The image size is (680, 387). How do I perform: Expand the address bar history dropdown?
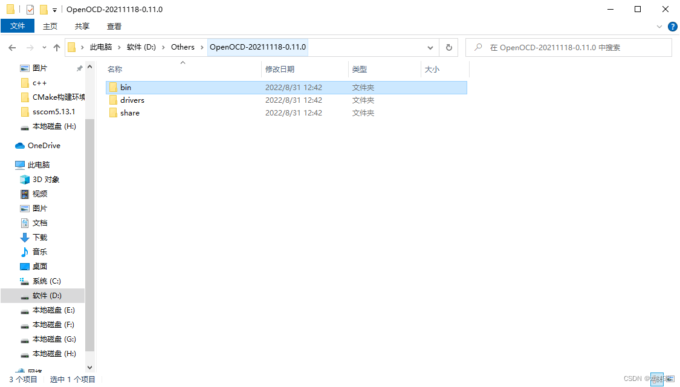(x=430, y=47)
